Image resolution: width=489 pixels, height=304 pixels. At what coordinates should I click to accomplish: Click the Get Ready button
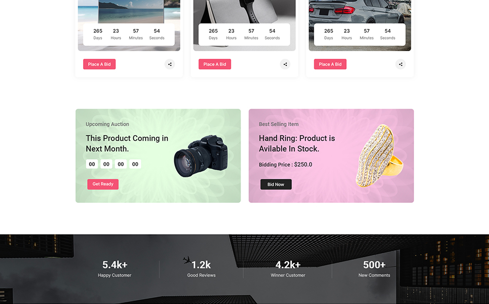(103, 184)
